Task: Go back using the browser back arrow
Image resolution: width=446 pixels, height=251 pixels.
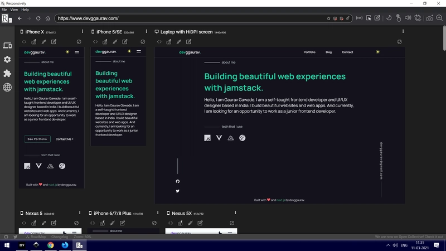Action: (20, 18)
